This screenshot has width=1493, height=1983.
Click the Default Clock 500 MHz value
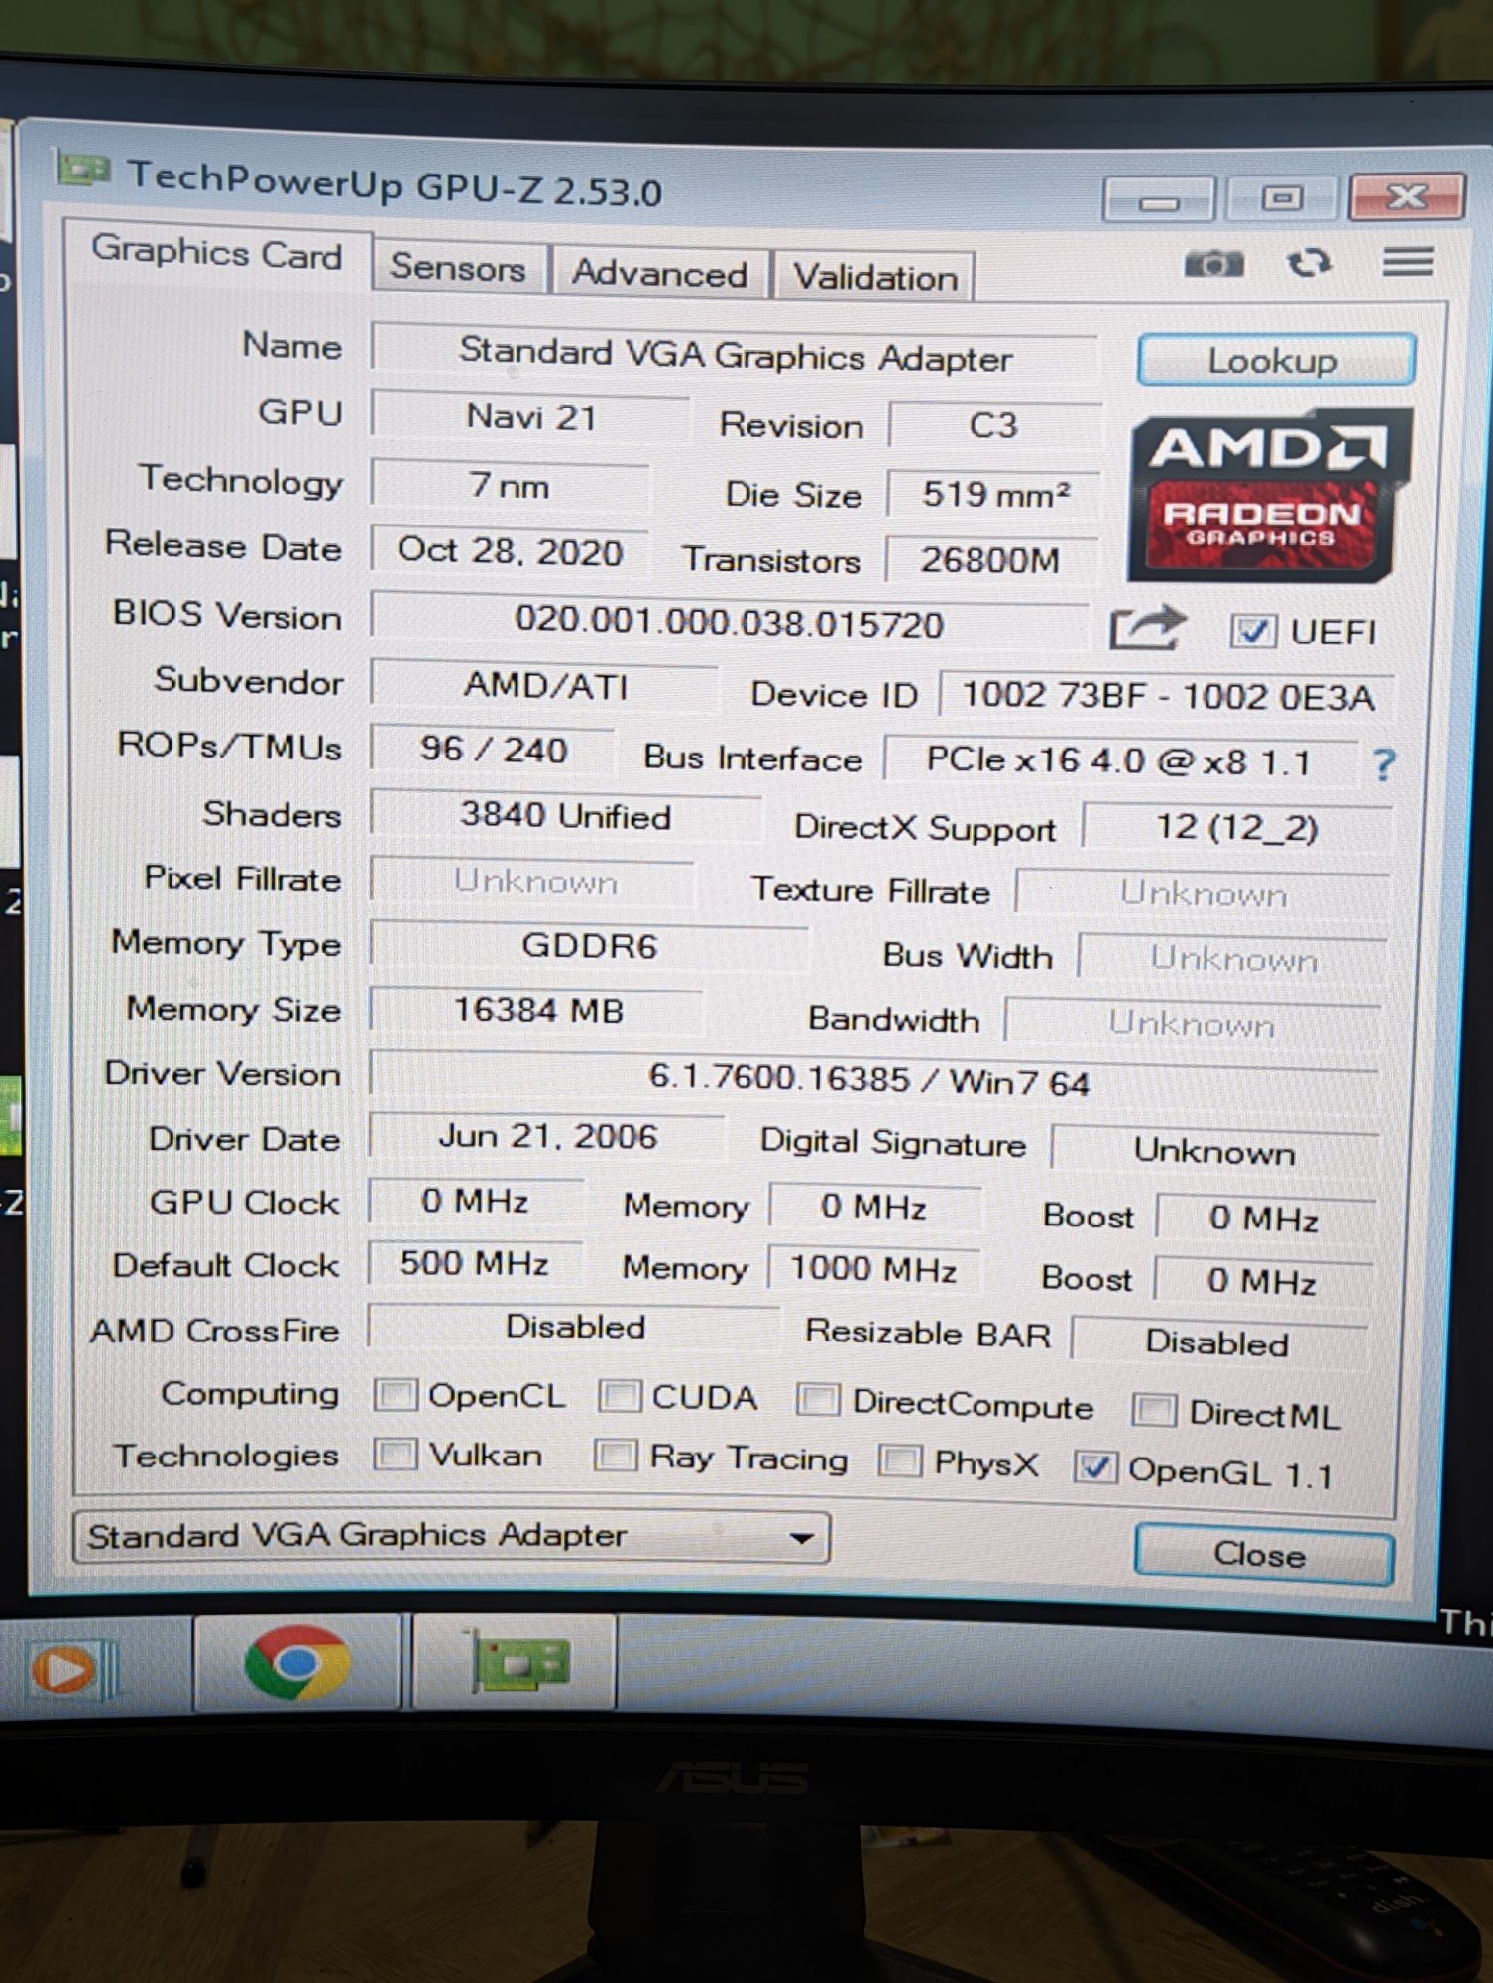point(475,1263)
